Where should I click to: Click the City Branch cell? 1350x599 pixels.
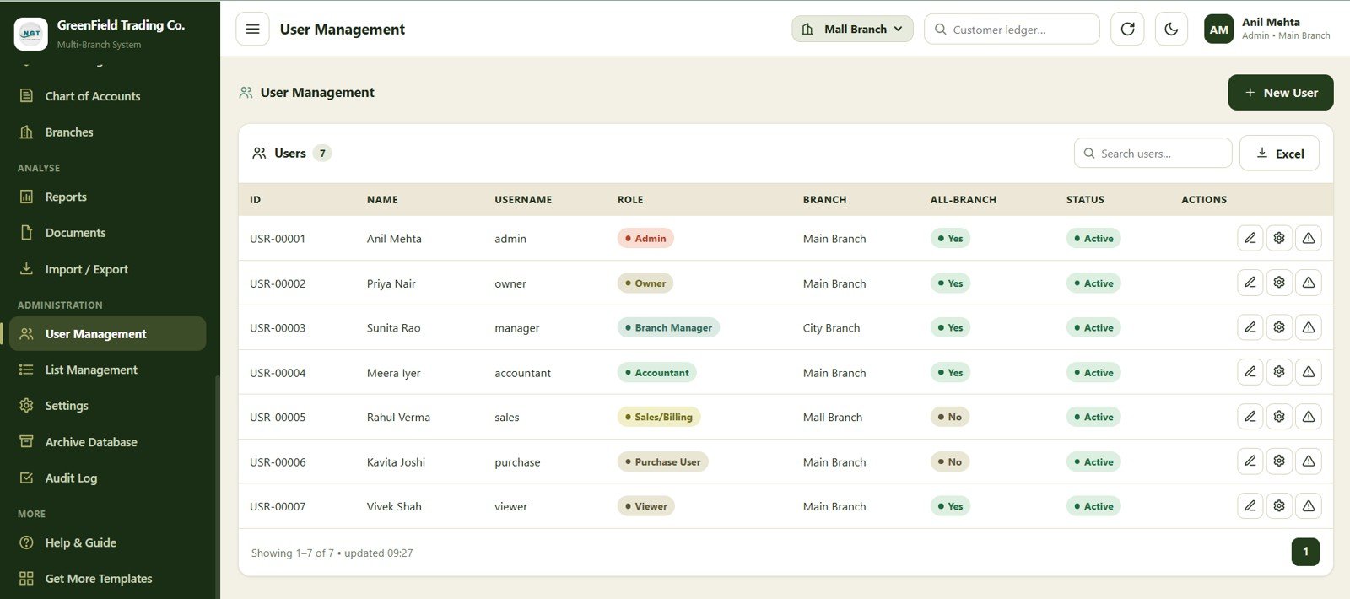pyautogui.click(x=831, y=328)
